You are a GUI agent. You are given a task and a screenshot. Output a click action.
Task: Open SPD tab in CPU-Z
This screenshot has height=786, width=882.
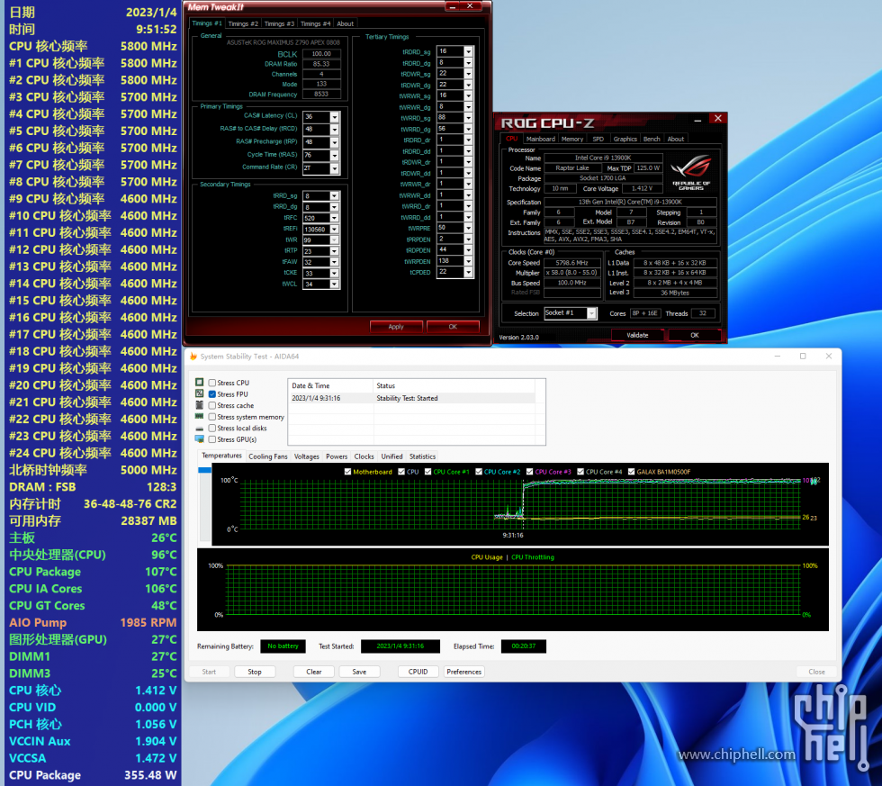[598, 139]
